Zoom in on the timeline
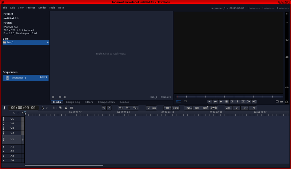This screenshot has width=291, height=169. (x=121, y=108)
